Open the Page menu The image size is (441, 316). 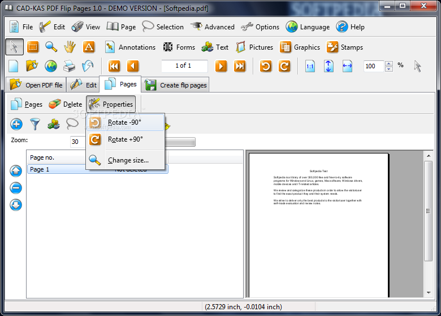121,27
